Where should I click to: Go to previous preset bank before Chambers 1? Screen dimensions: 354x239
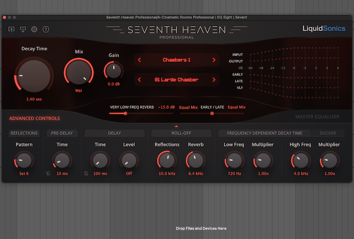139,60
